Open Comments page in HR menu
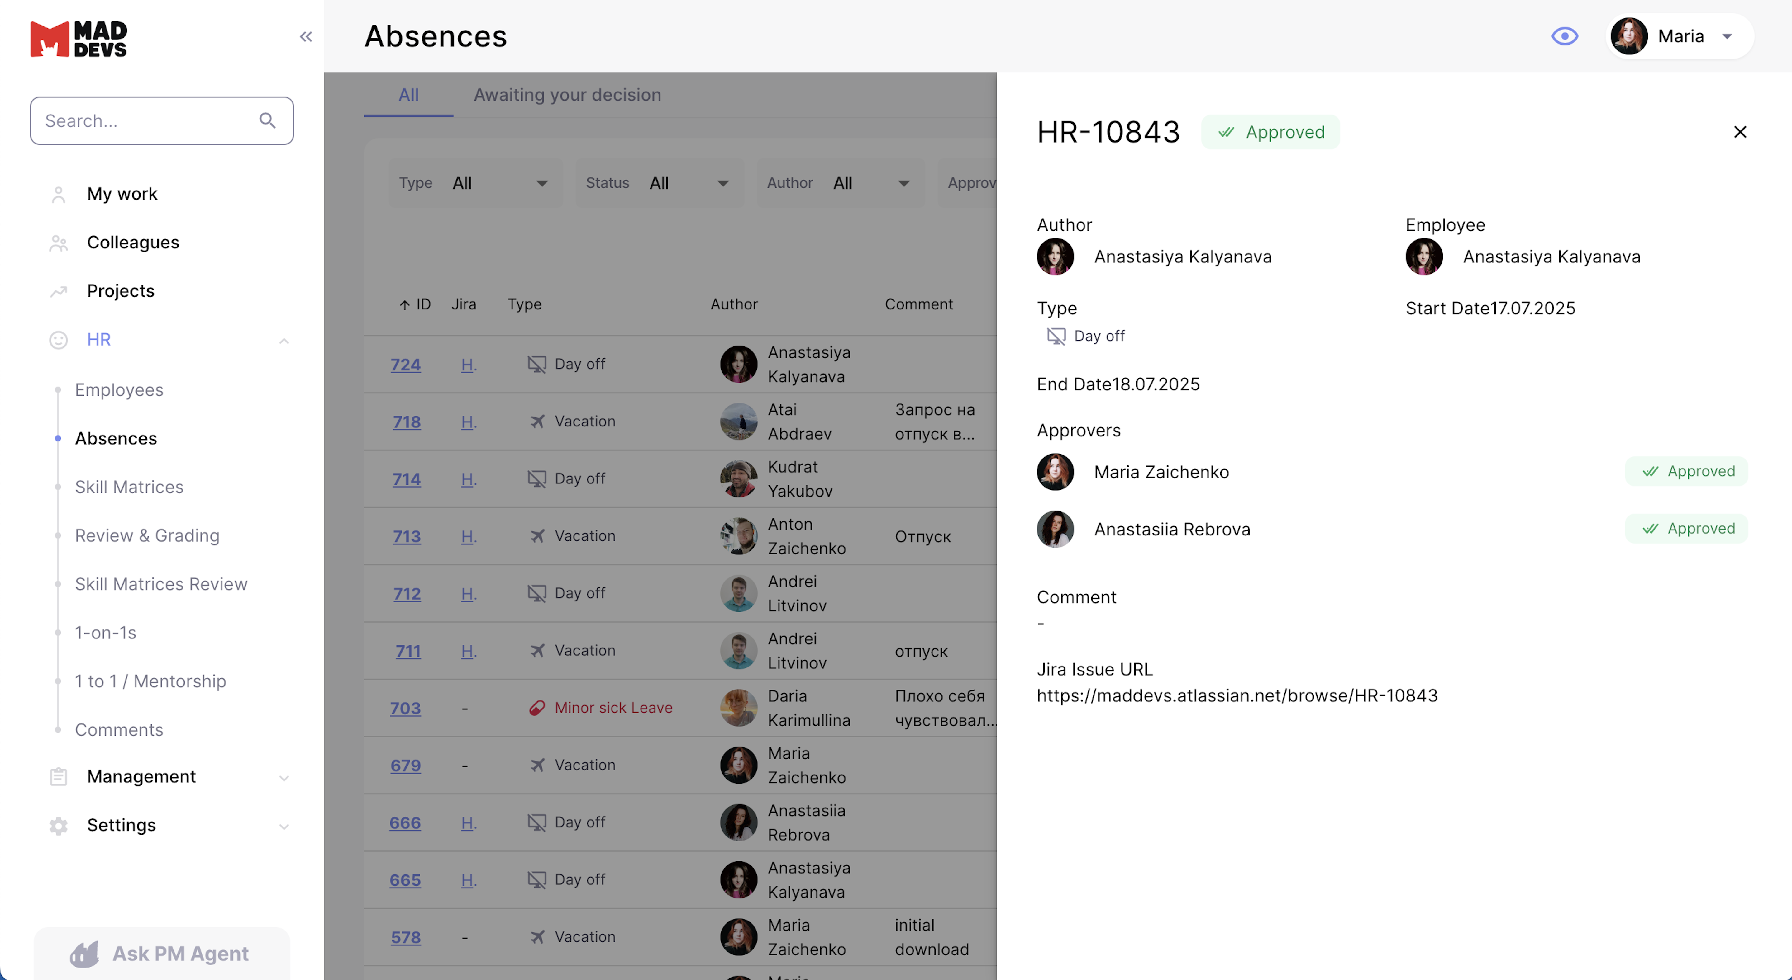This screenshot has height=980, width=1792. (x=119, y=730)
